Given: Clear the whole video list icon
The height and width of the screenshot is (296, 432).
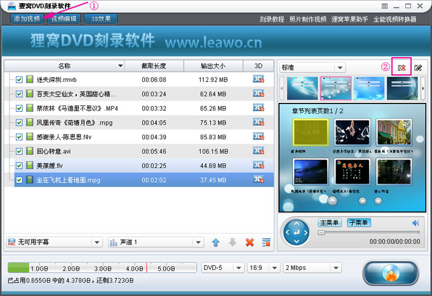Looking at the screenshot, I should point(266,242).
